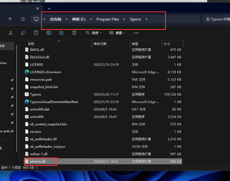The image size is (230, 181).
Task: Navigate to 此电脑 breadcrumb
Action: (x=56, y=19)
